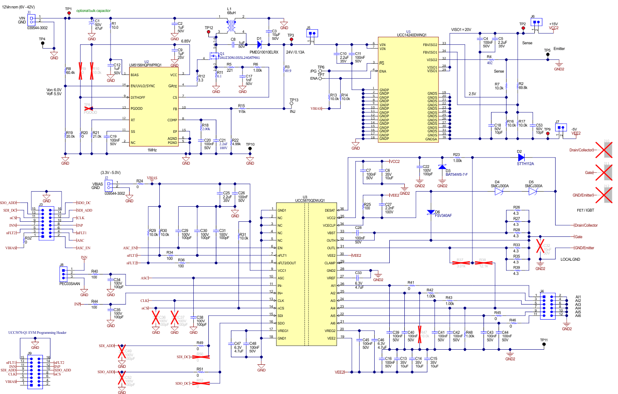Image resolution: width=618 pixels, height=394 pixels.
Task: Select the J1 VIN connector symbol
Action: click(x=31, y=20)
